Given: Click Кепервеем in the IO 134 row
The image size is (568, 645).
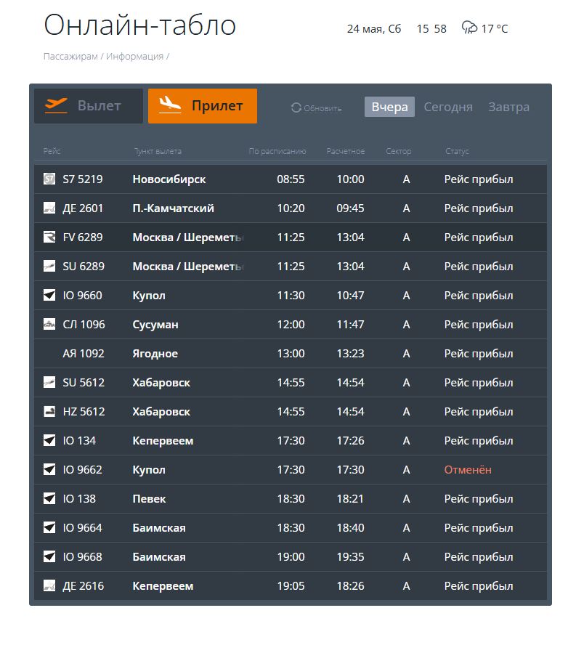Looking at the screenshot, I should (x=163, y=441).
